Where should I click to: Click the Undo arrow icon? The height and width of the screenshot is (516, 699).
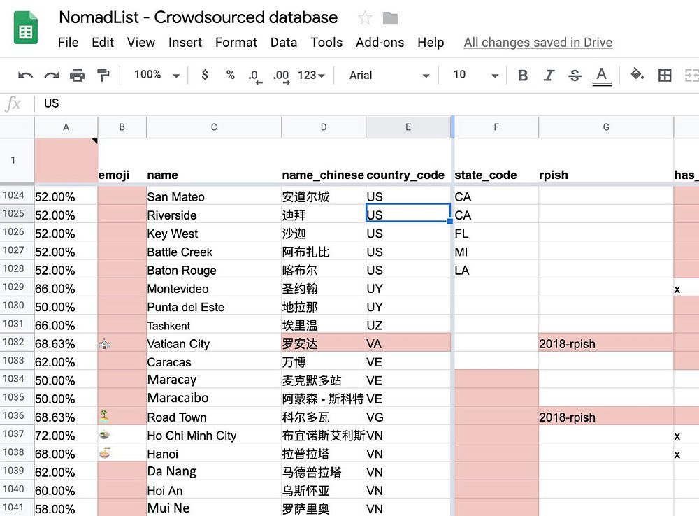click(x=25, y=76)
